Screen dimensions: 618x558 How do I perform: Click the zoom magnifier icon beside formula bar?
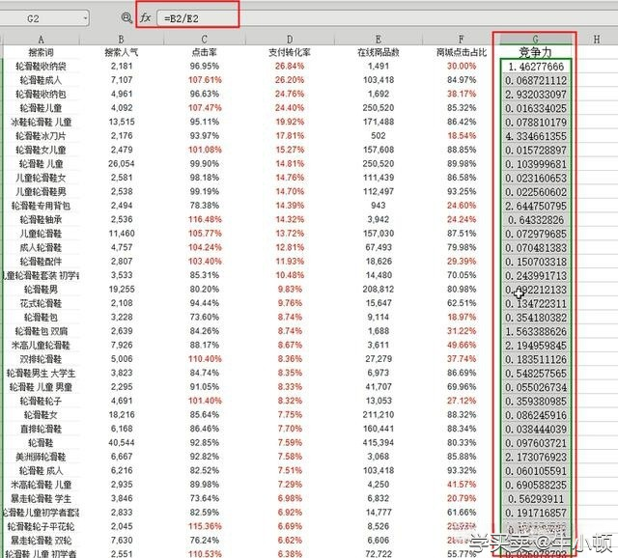point(126,17)
